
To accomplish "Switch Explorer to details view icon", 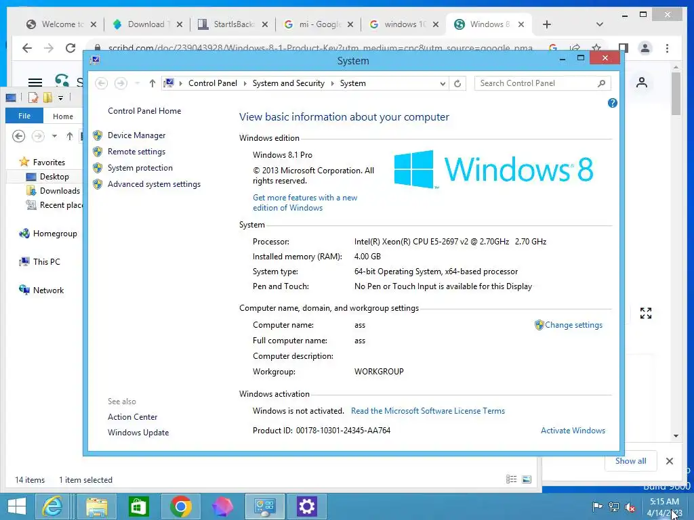I will (x=511, y=479).
